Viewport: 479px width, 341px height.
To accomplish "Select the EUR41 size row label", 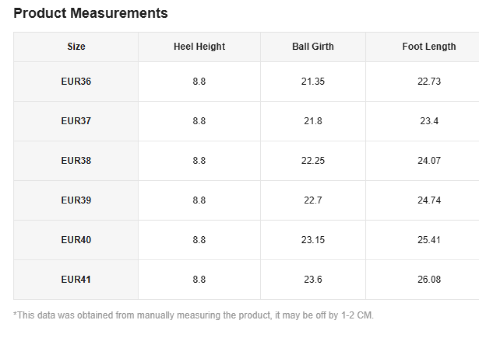I will (x=76, y=279).
